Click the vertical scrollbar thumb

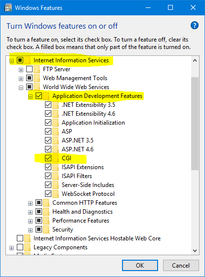pos(195,124)
